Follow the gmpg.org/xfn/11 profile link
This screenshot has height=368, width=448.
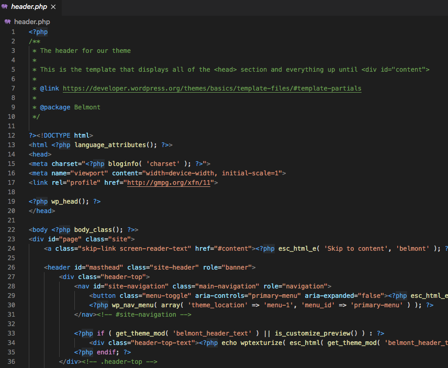click(x=170, y=183)
